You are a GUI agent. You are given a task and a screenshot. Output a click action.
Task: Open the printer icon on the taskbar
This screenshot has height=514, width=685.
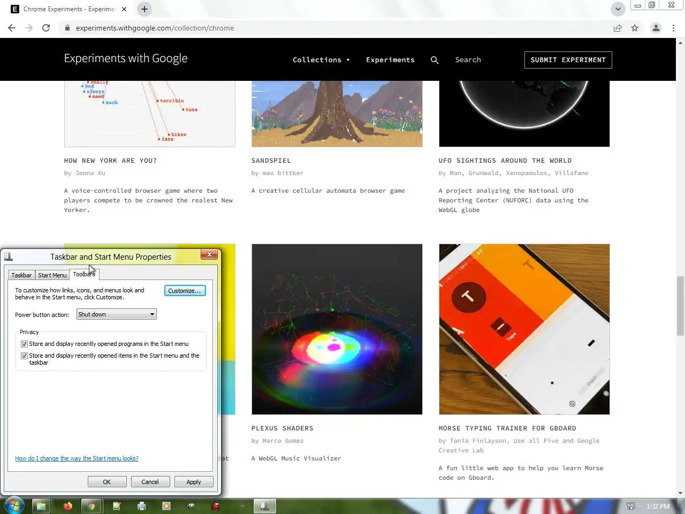[x=141, y=506]
